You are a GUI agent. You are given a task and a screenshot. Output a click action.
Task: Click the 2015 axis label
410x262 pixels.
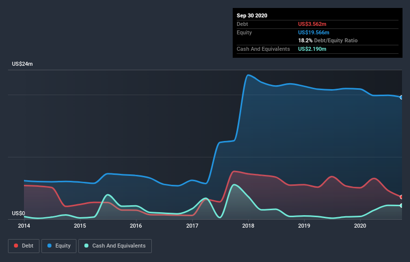tap(80, 226)
